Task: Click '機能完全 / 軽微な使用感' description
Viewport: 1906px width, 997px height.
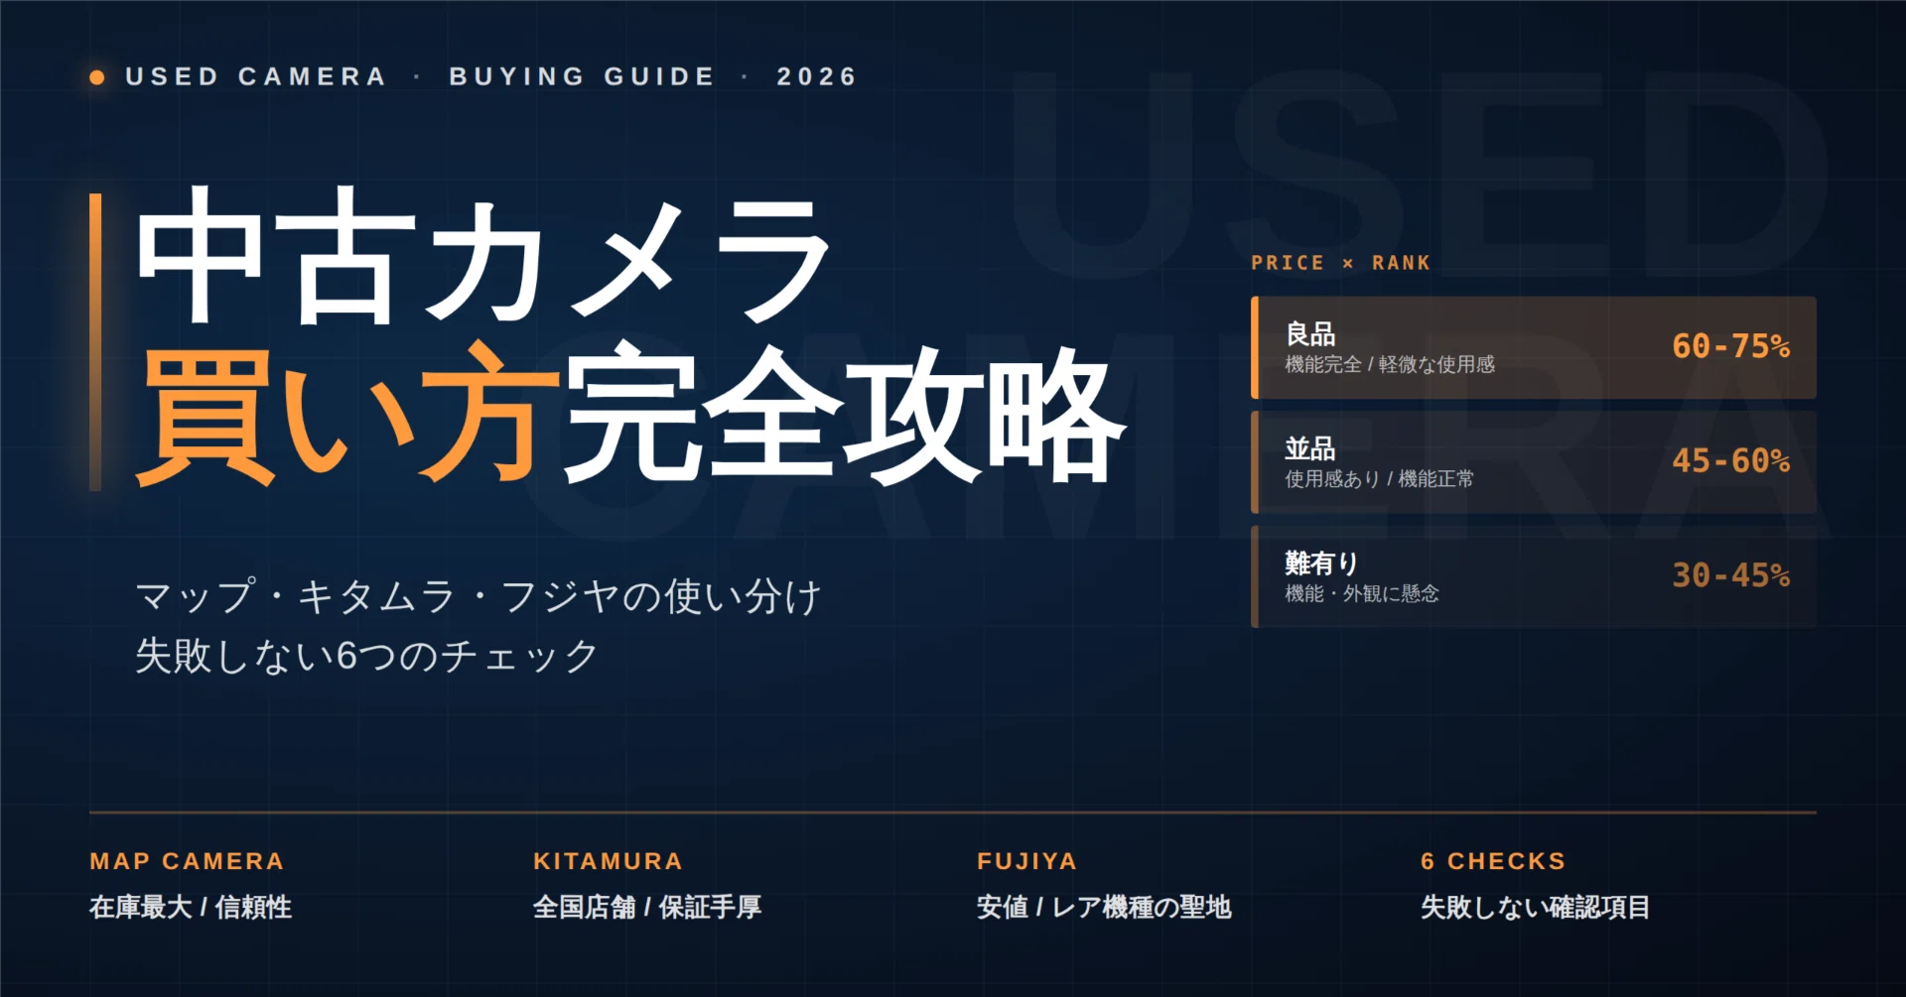Action: [1390, 364]
